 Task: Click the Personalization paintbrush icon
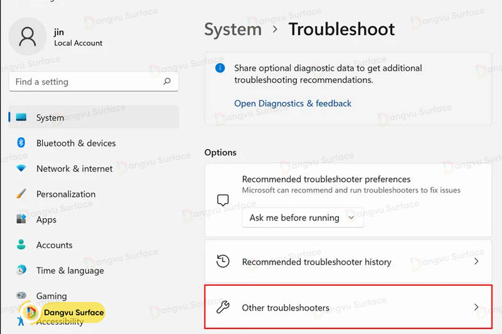(x=21, y=194)
